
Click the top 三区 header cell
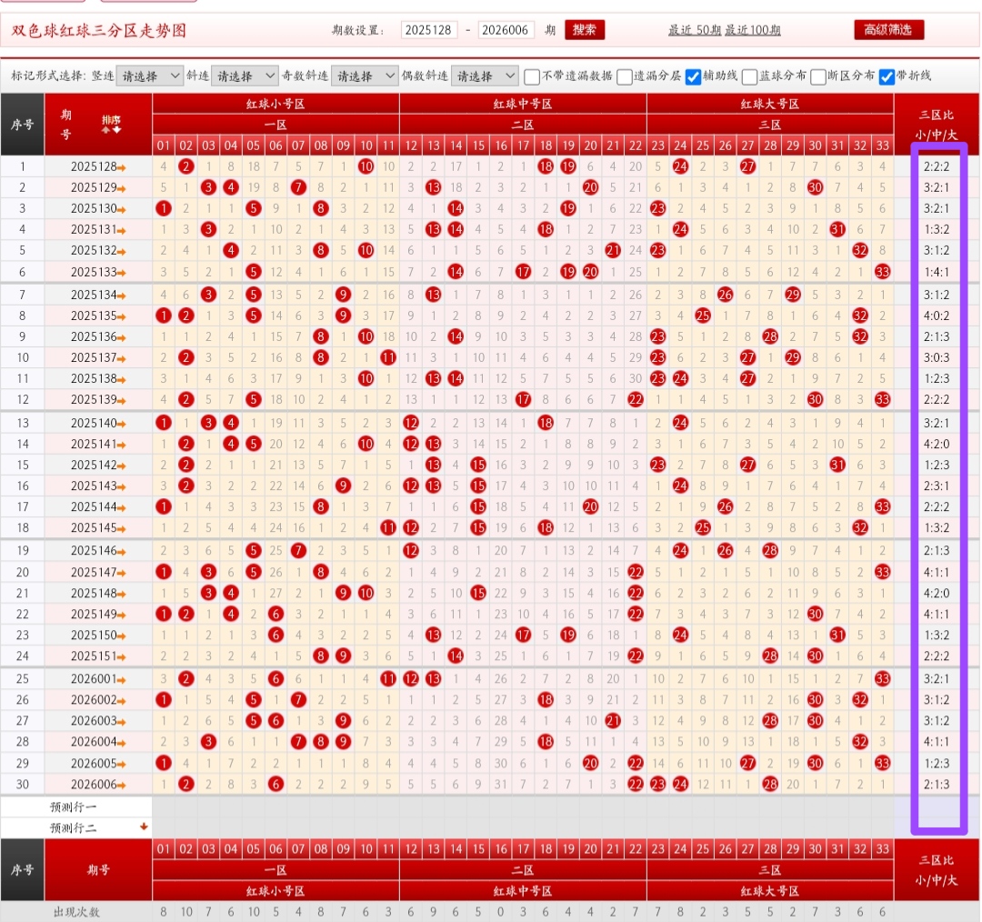770,125
